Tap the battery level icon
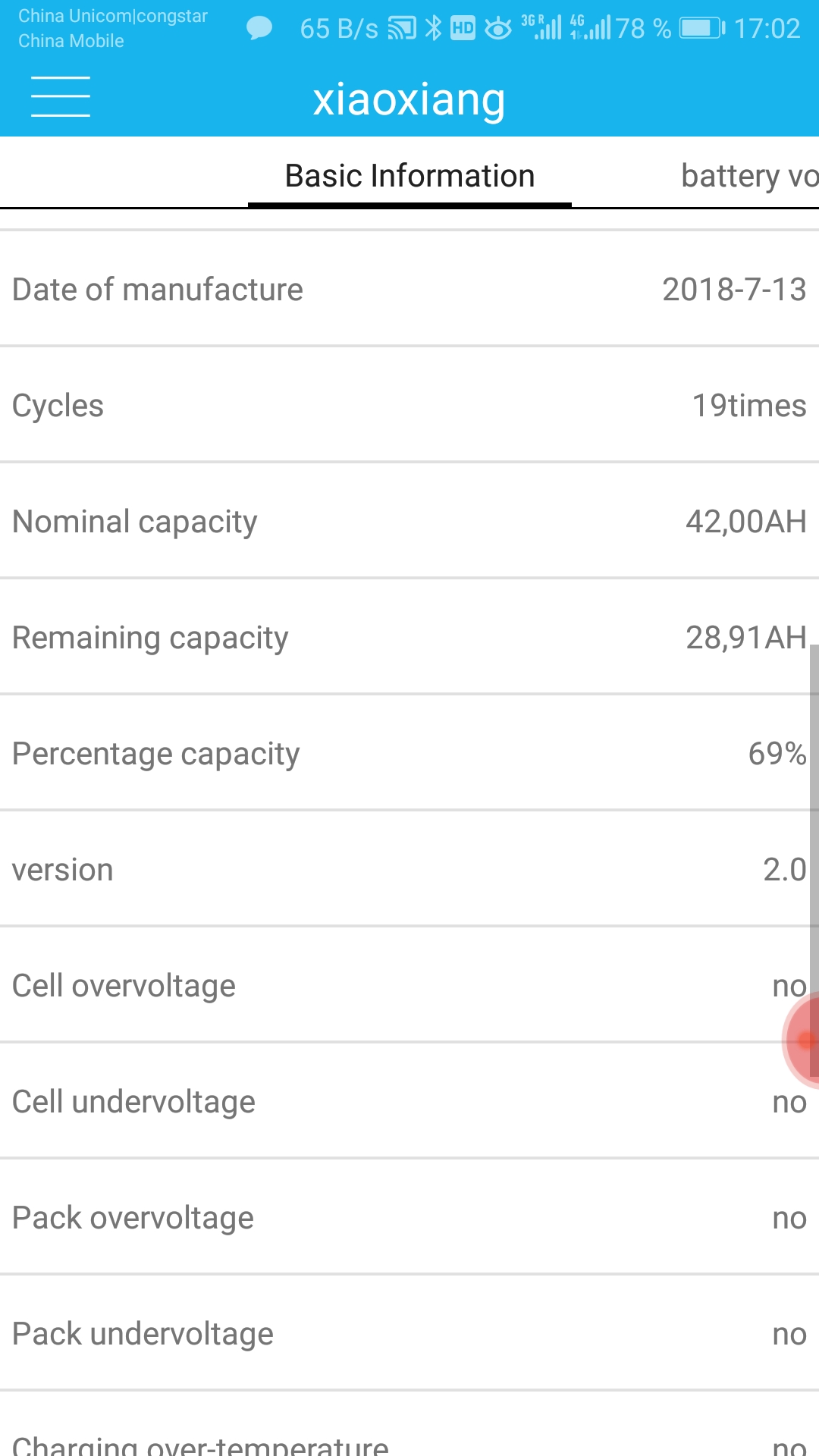819x1456 pixels. 702,29
